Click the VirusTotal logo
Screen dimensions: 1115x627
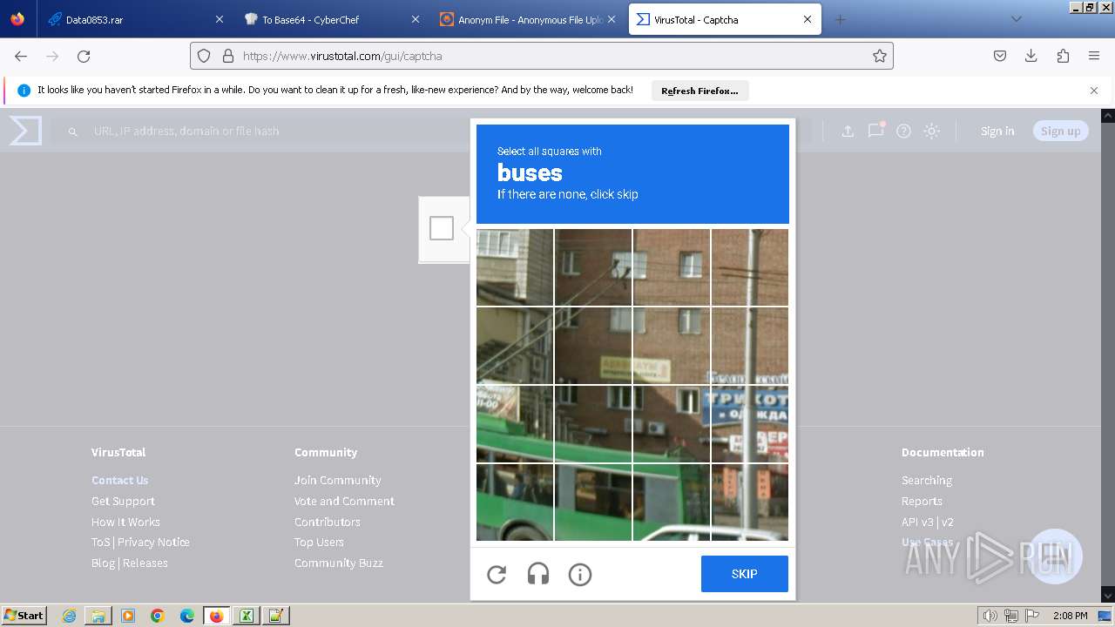point(25,131)
